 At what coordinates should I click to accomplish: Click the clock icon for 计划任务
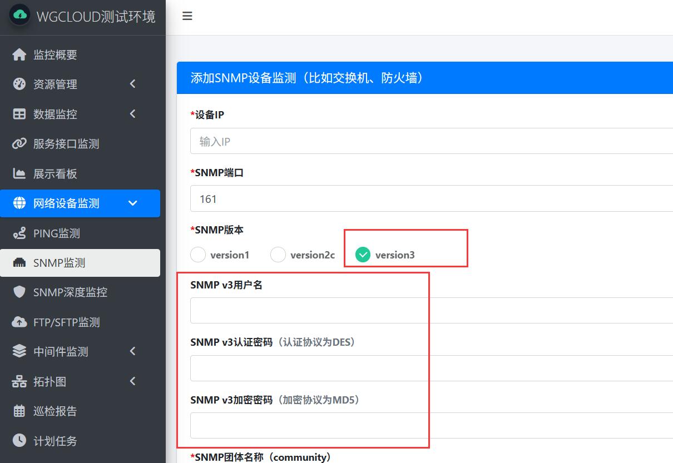19,441
